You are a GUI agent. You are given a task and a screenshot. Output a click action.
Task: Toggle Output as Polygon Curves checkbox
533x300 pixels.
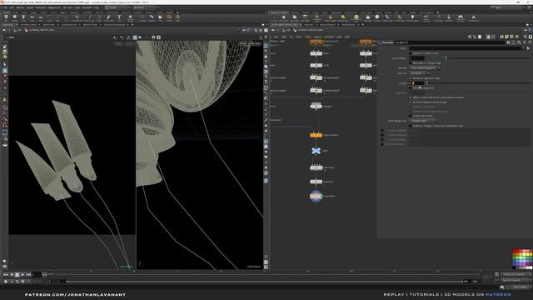click(x=411, y=126)
